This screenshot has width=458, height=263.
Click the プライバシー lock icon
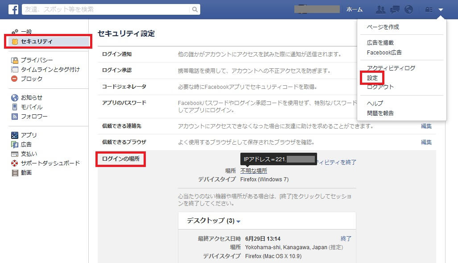[x=15, y=60]
